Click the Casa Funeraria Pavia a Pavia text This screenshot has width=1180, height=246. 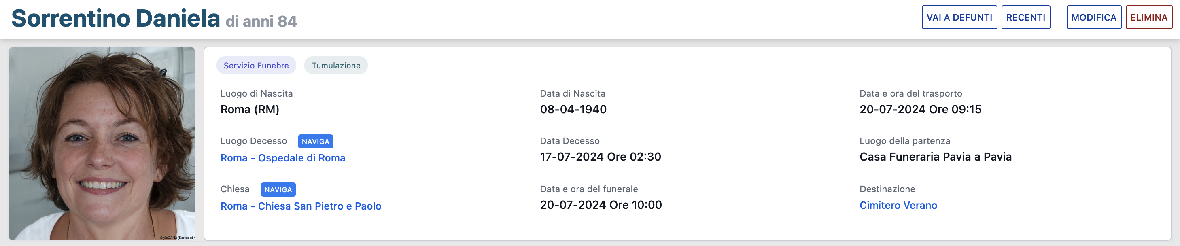(x=936, y=157)
